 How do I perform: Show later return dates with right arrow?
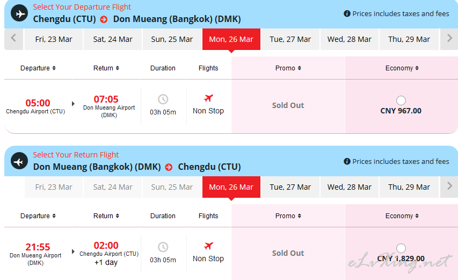click(449, 186)
